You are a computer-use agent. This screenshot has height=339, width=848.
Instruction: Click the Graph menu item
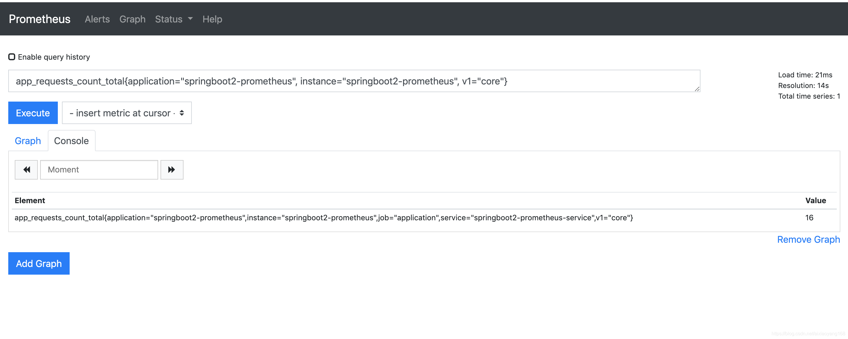[132, 19]
